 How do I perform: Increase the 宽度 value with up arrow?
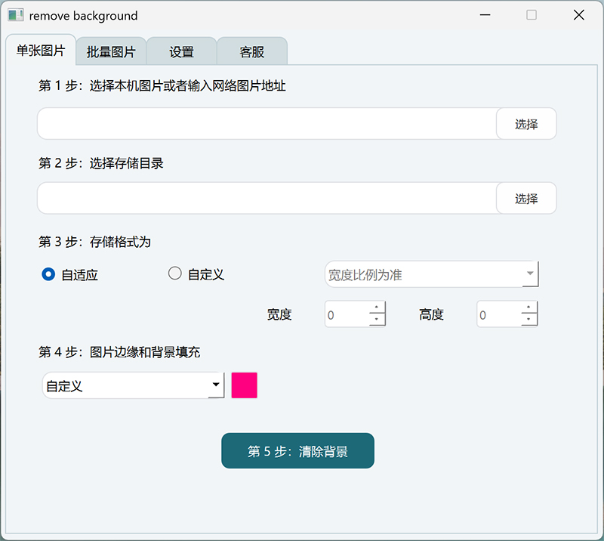[376, 307]
